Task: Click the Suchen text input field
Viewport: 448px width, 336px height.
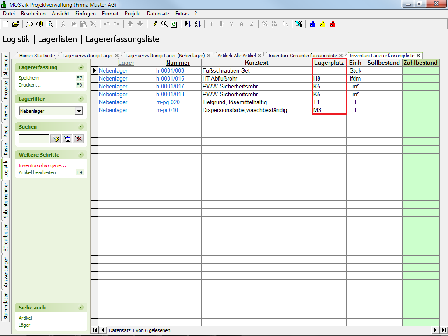Action: tap(34, 139)
